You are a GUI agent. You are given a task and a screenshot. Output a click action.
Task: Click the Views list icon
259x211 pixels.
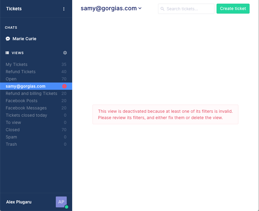pos(7,53)
